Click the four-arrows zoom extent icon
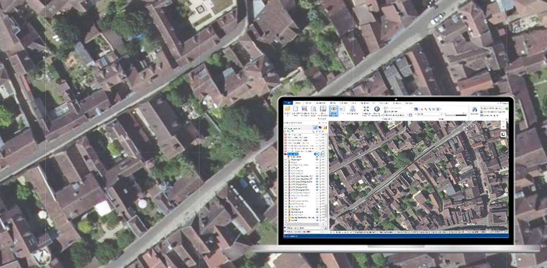This screenshot has height=268, width=547. click(x=366, y=109)
